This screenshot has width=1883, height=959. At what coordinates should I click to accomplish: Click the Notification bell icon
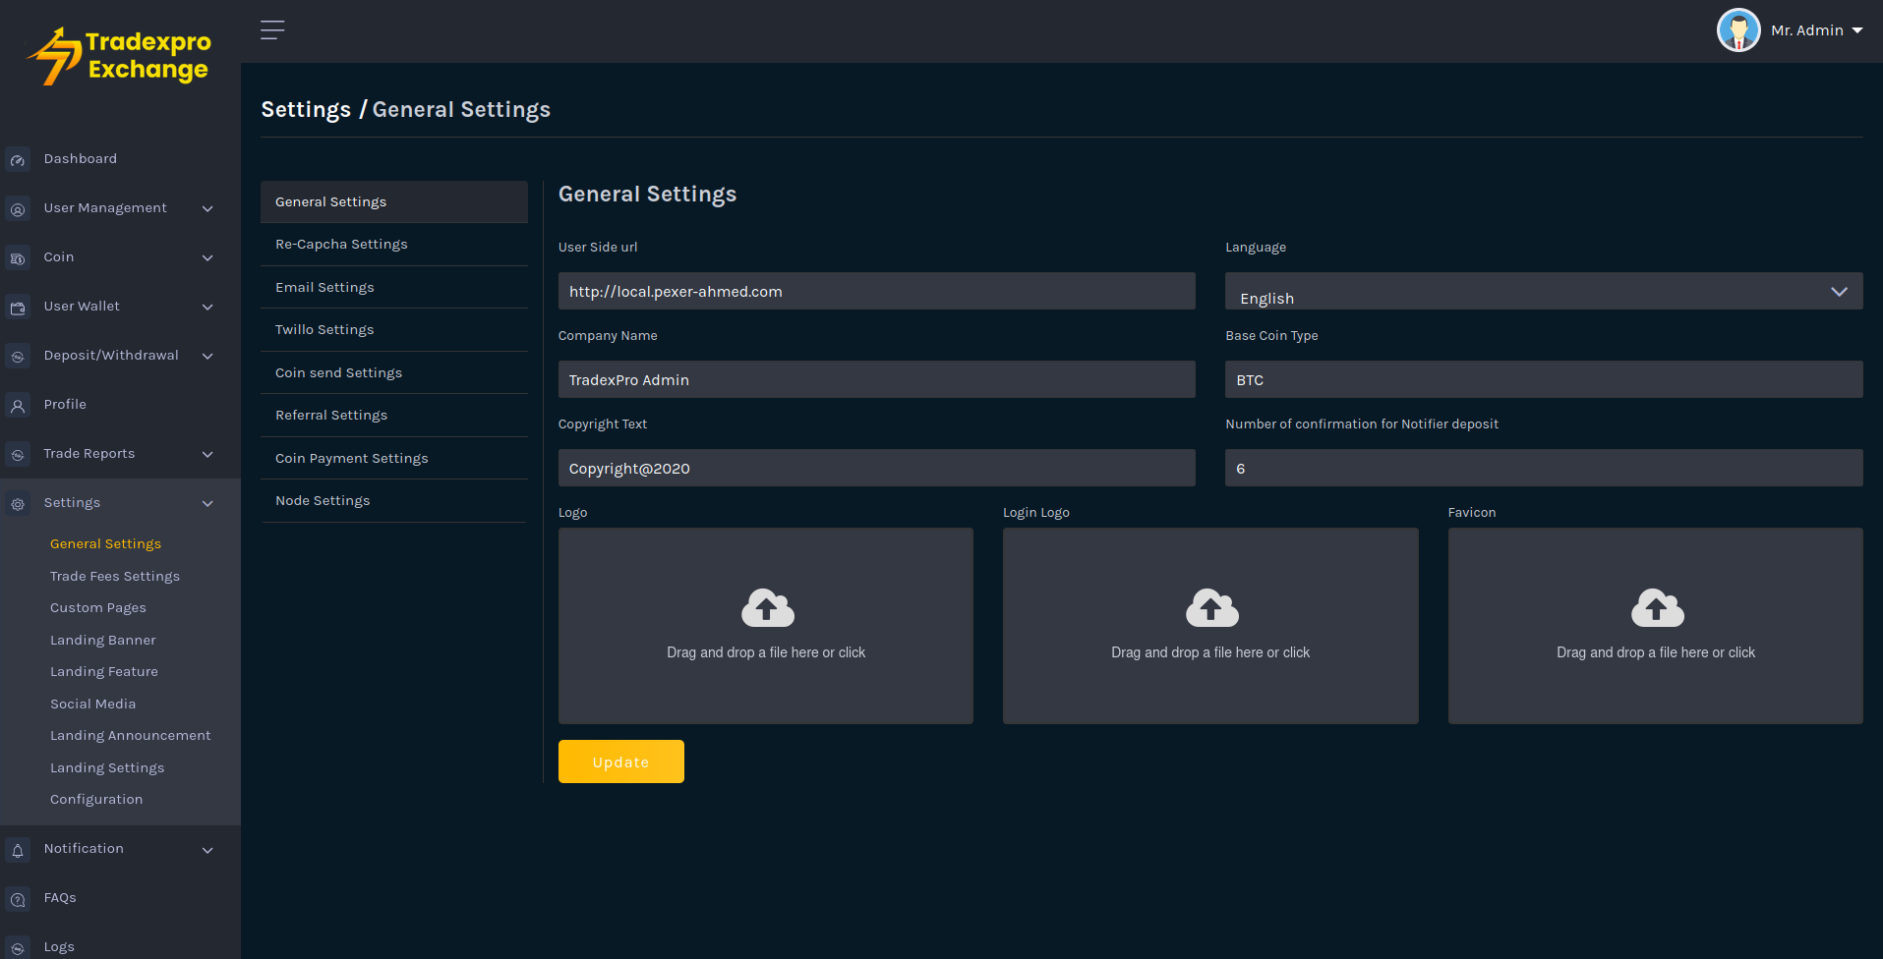[x=18, y=850]
